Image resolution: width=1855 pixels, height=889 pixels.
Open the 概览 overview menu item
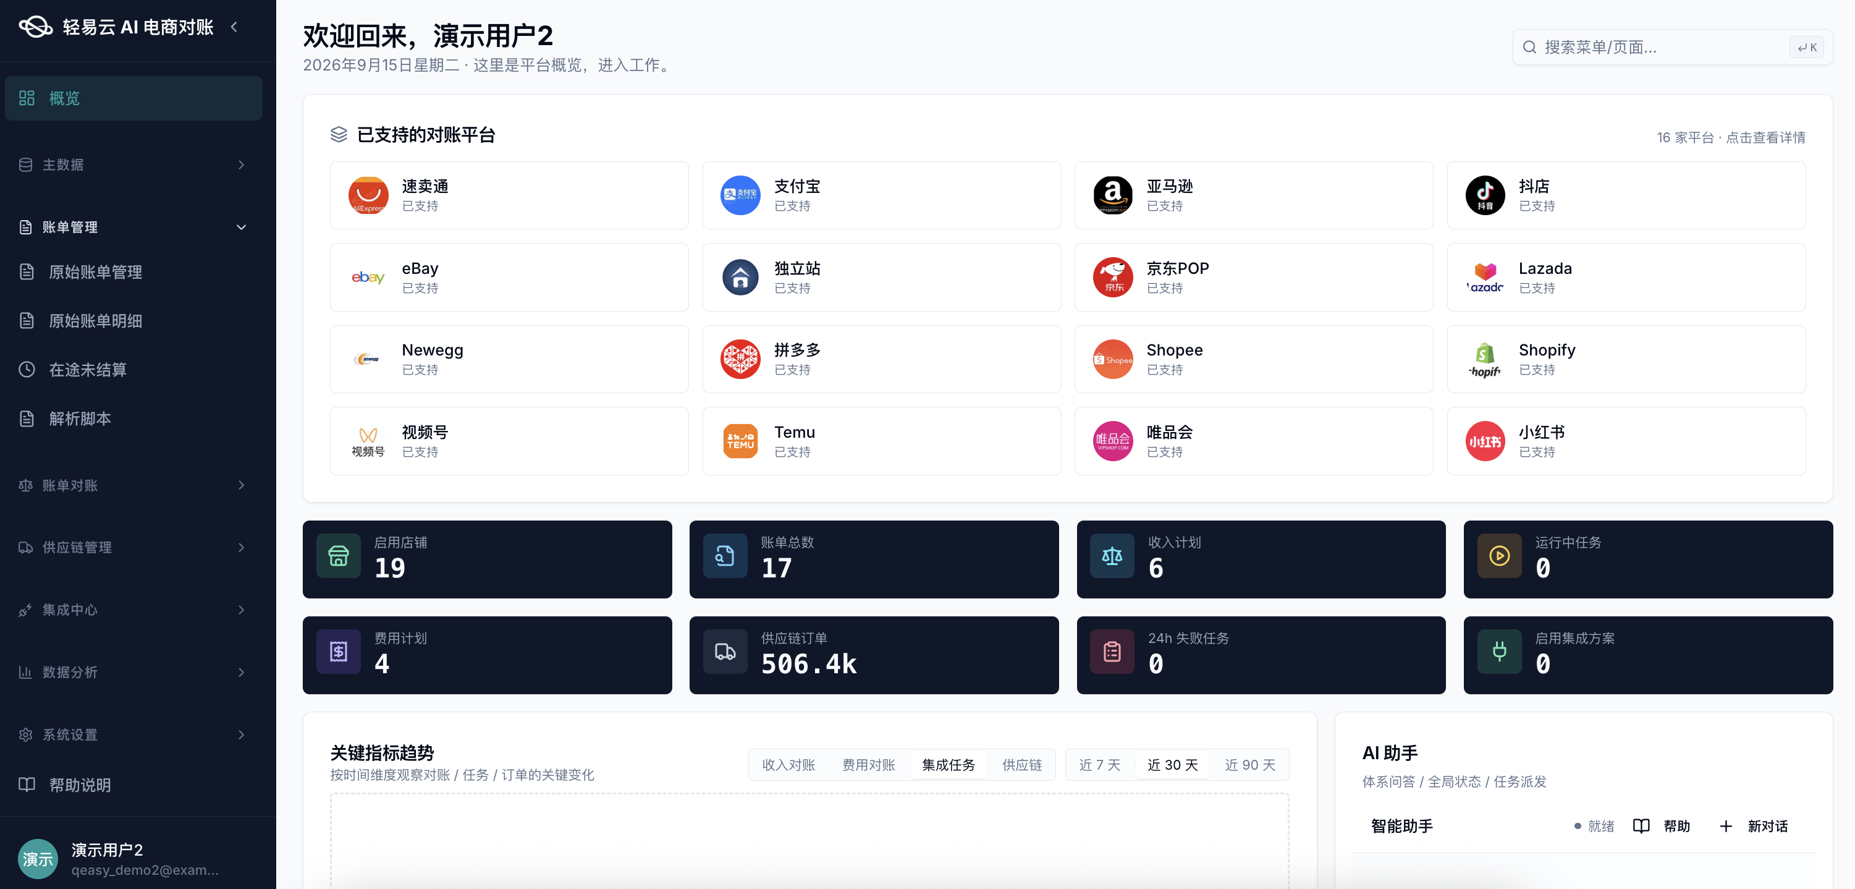[133, 98]
